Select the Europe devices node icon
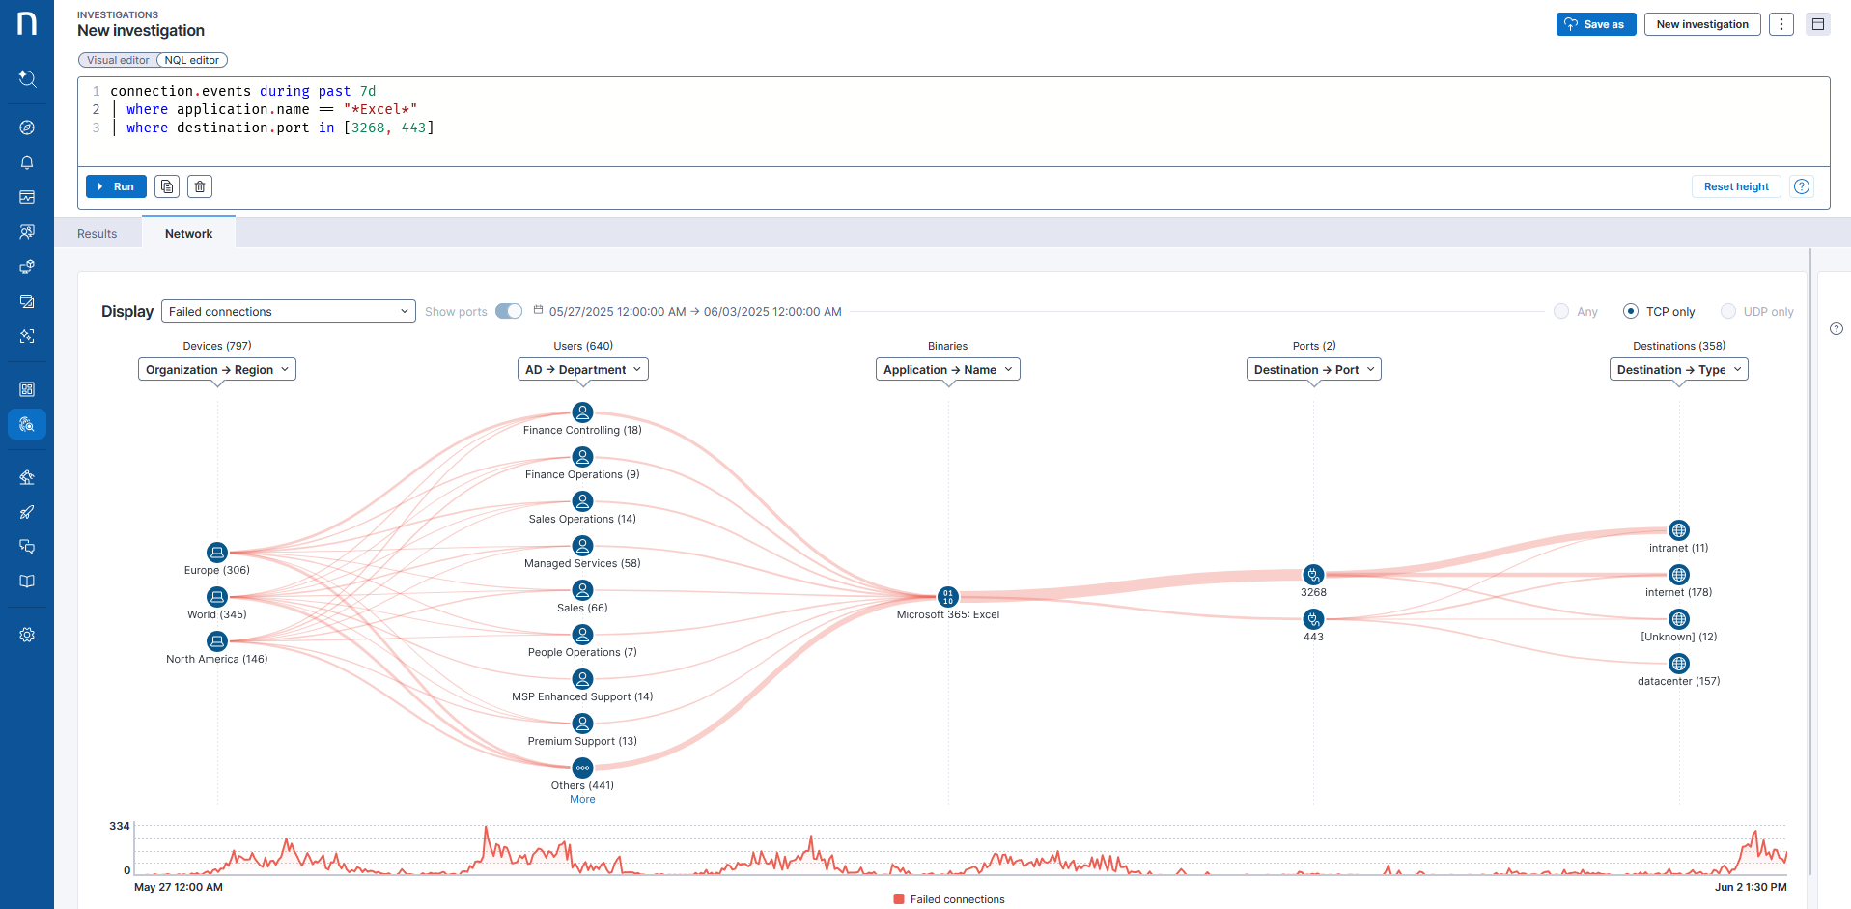1851x909 pixels. coord(217,553)
